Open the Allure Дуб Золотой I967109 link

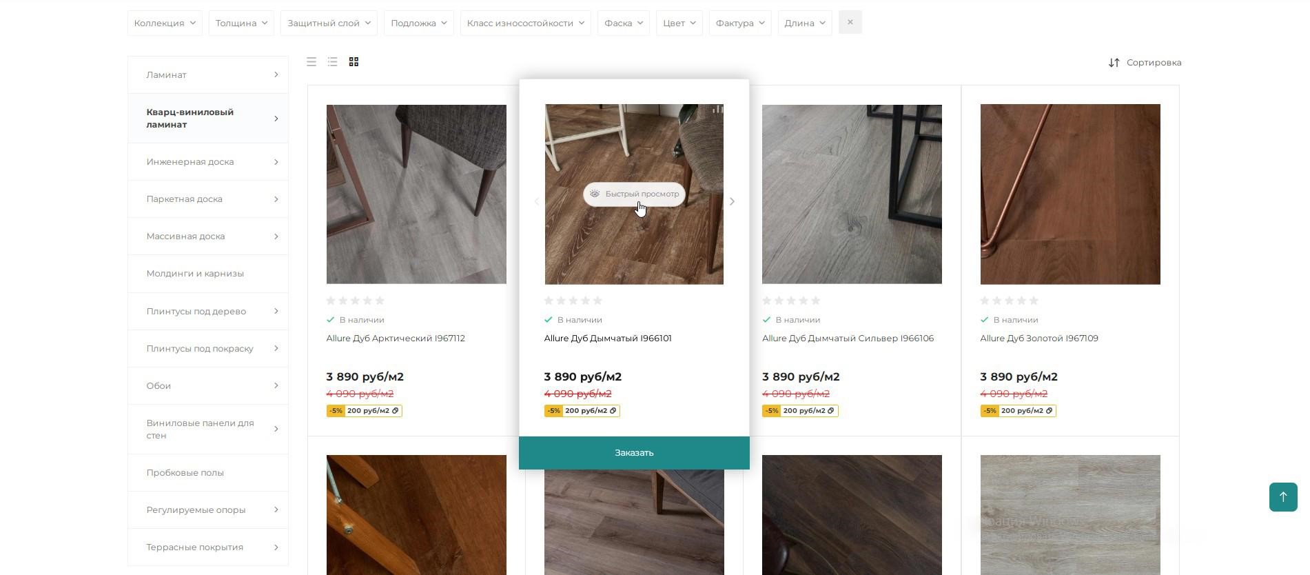pos(1038,339)
